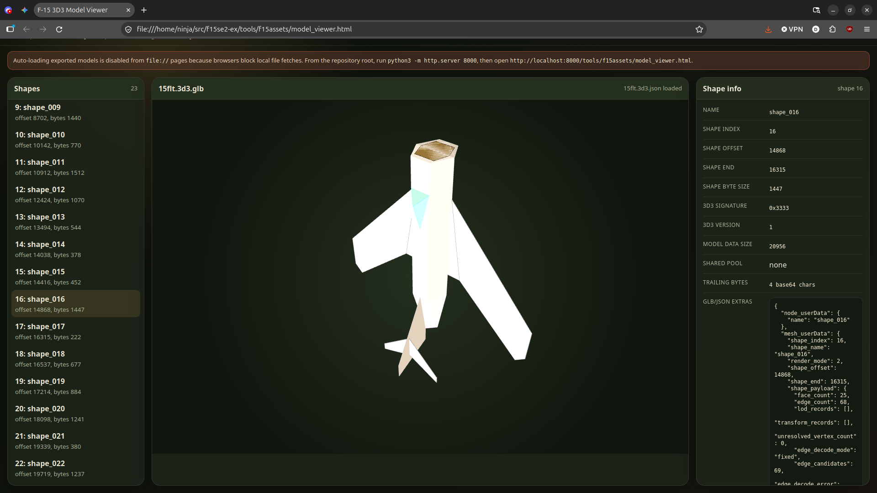Click the browser forward arrow
The height and width of the screenshot is (493, 877).
[43, 29]
